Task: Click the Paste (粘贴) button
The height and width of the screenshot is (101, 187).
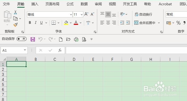Action: coord(7,18)
